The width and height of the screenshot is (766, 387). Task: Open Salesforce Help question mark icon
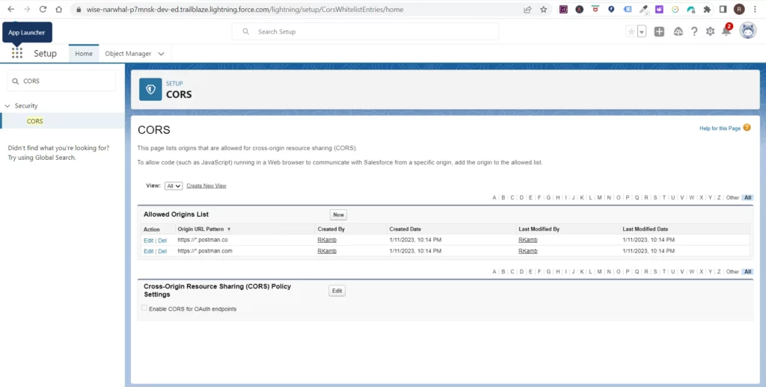click(694, 31)
